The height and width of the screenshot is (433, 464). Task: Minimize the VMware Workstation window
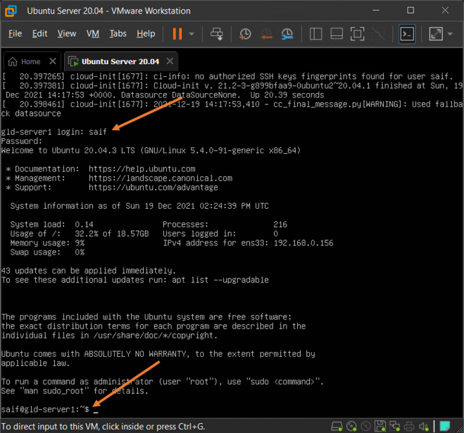[x=376, y=10]
